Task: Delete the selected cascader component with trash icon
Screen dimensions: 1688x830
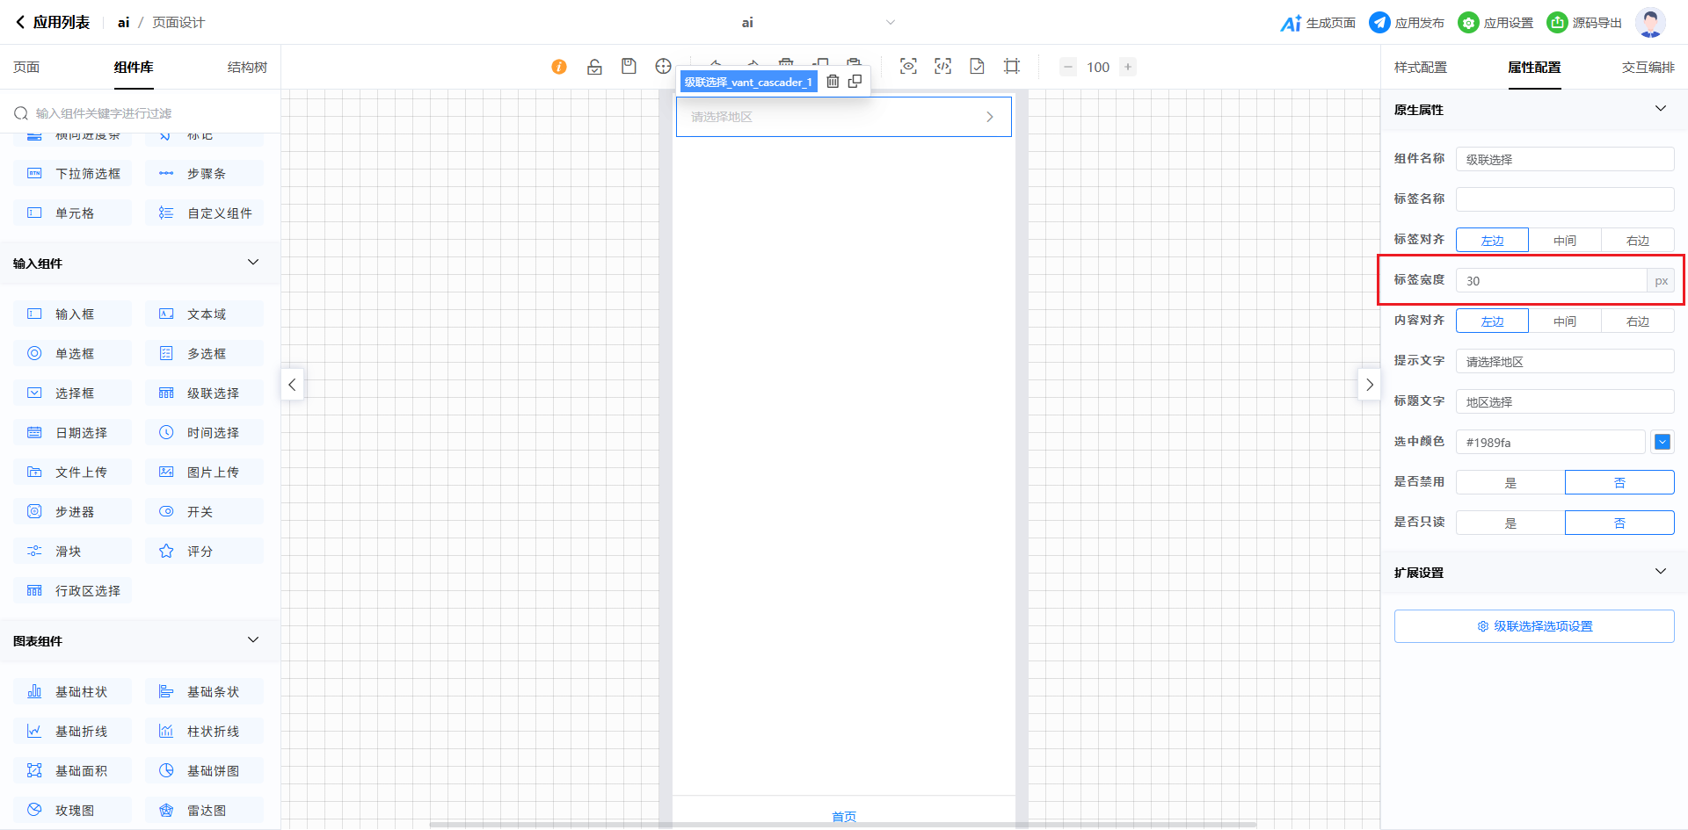Action: click(x=833, y=82)
